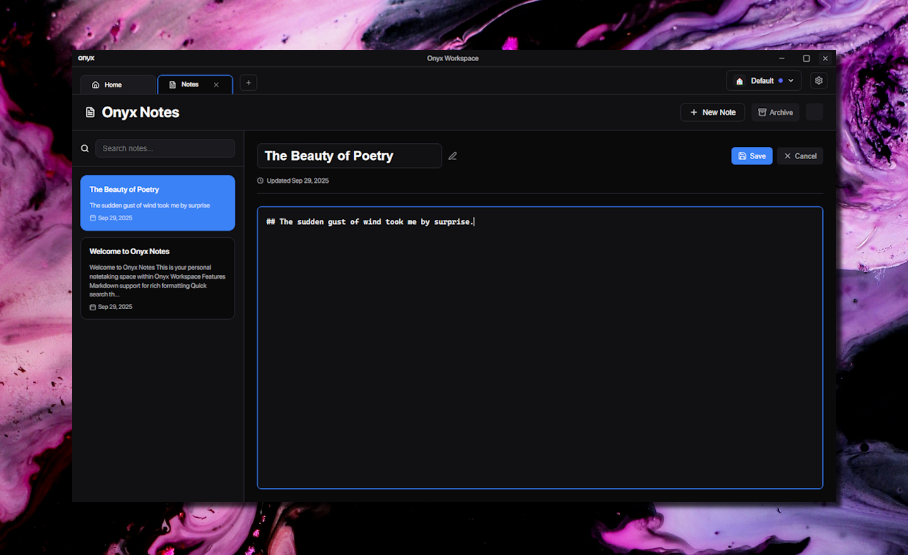The image size is (908, 555).
Task: Open the Welcome to Onyx Notes note
Action: pyautogui.click(x=158, y=278)
